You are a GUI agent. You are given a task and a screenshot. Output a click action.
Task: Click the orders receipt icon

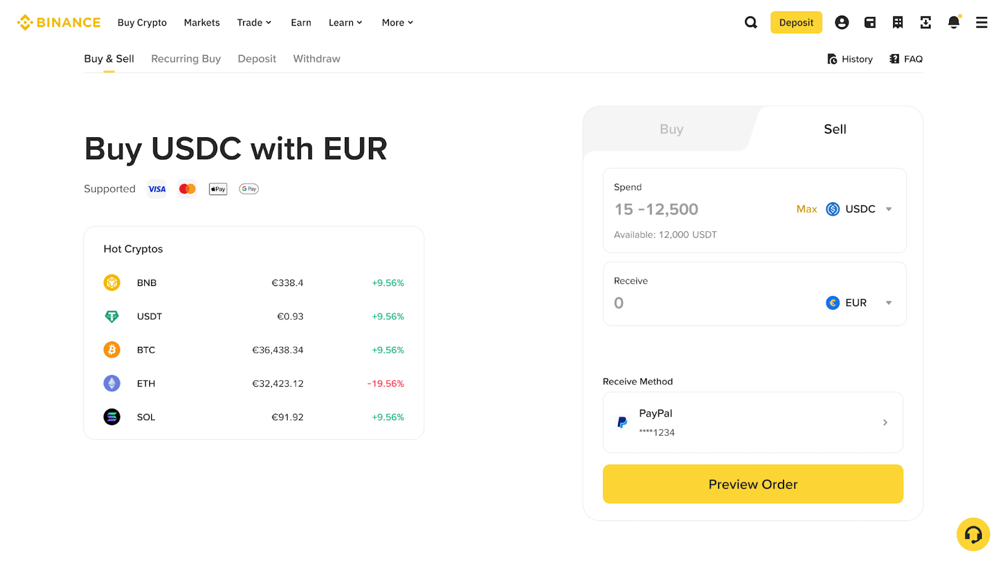(897, 23)
